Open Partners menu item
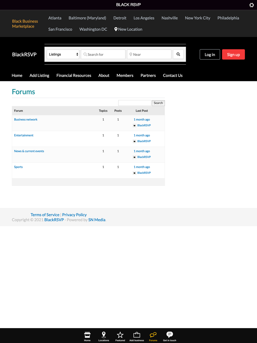 (148, 75)
